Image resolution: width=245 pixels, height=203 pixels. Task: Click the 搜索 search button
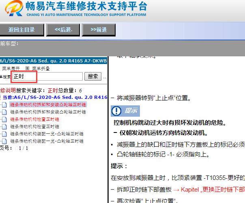tap(93, 76)
